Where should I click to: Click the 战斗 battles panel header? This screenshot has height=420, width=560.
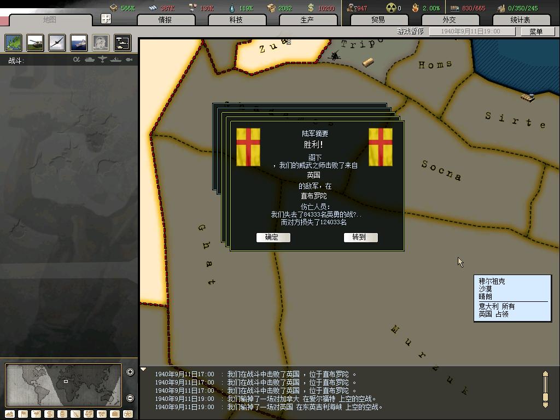(x=16, y=60)
